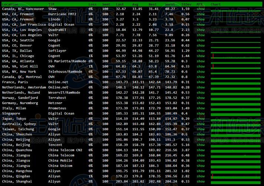Screen dimensions: 264x186
Task: Click 'Hurricane FMT2' ISP cell
Action: click(62, 14)
